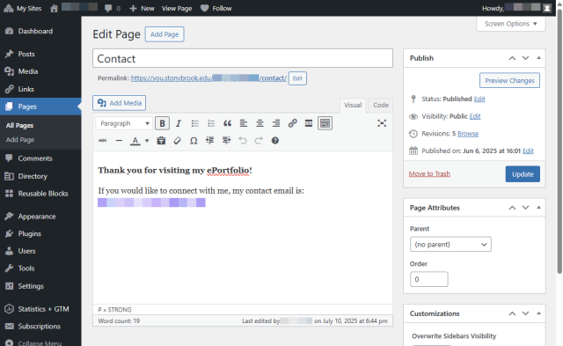Image resolution: width=563 pixels, height=346 pixels.
Task: Click the Add Media button
Action: [x=120, y=103]
